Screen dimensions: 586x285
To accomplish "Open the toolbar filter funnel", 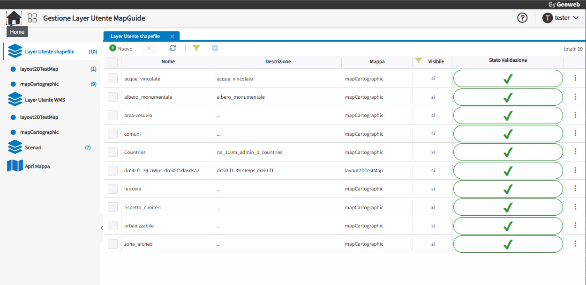I will (x=196, y=48).
